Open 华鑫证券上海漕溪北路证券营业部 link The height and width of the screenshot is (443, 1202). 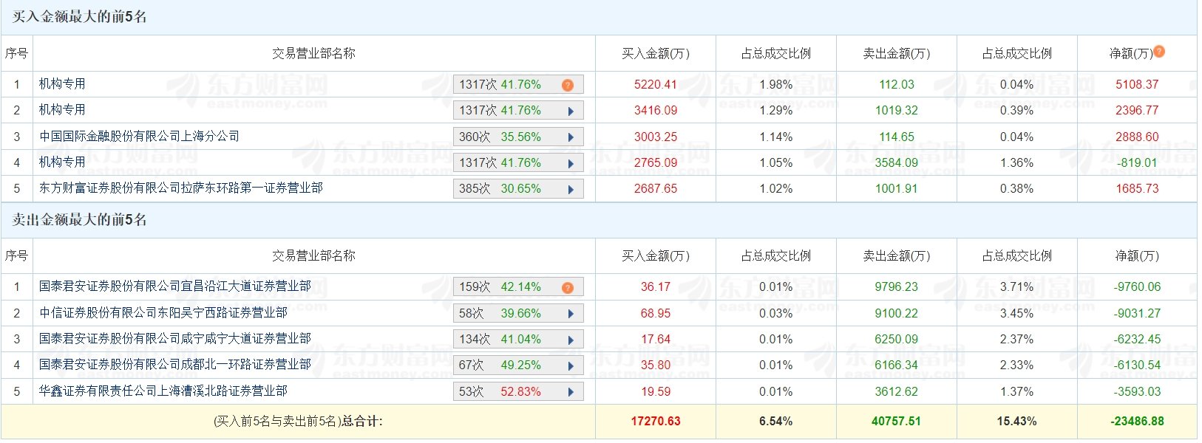point(163,391)
